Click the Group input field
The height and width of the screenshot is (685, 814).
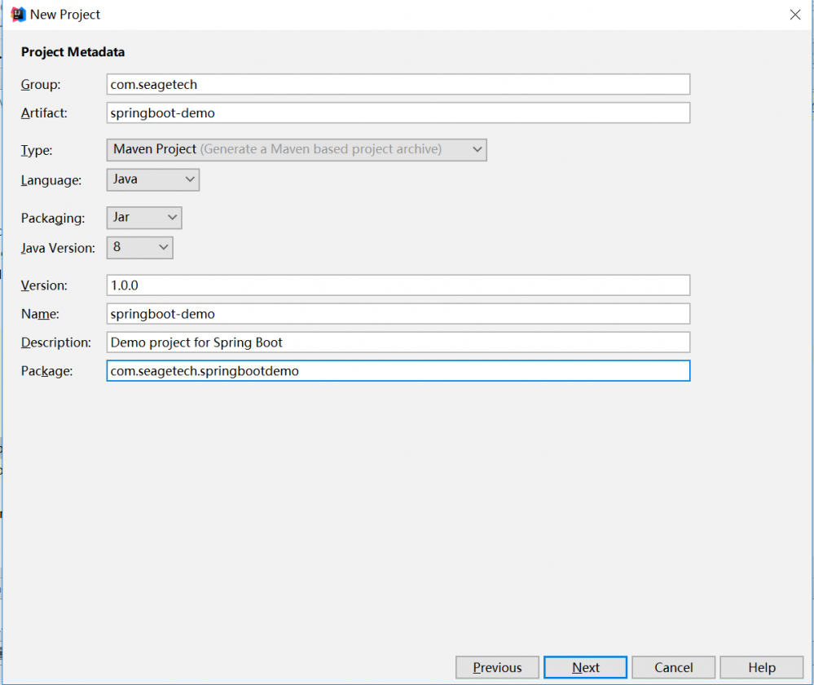[x=398, y=84]
